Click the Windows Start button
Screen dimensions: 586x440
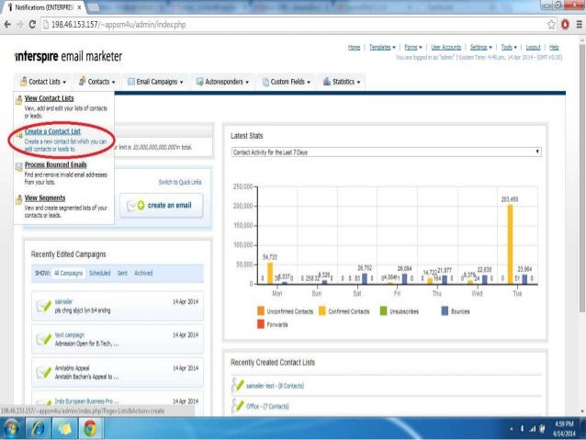pos(11,428)
